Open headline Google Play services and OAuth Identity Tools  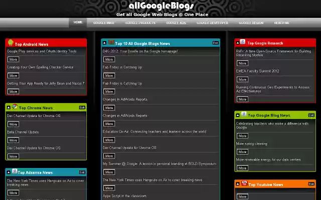[x=42, y=51]
